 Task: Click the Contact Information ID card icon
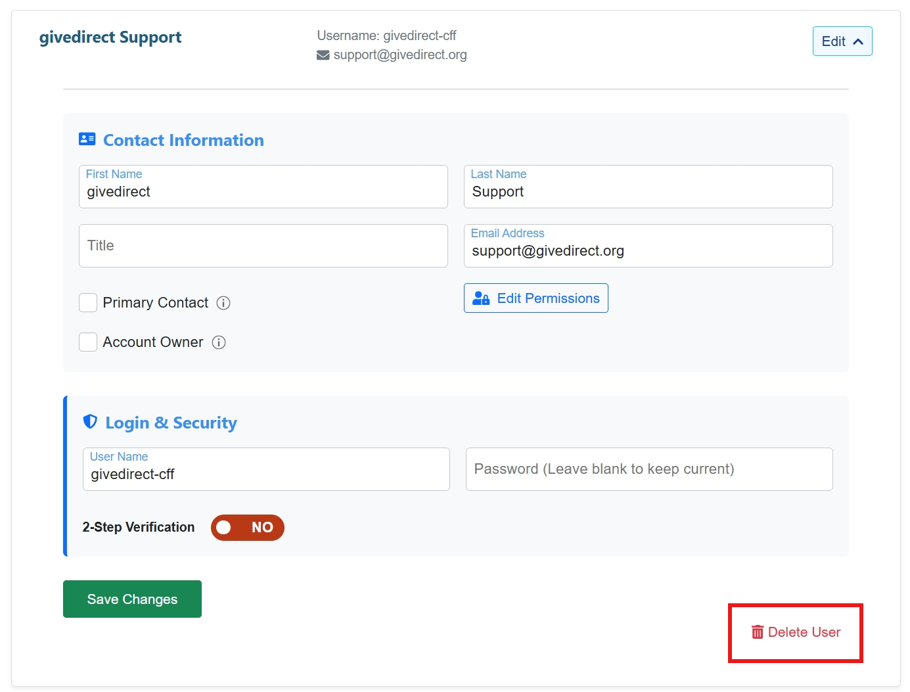click(87, 139)
